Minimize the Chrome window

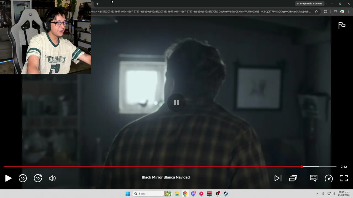click(332, 4)
